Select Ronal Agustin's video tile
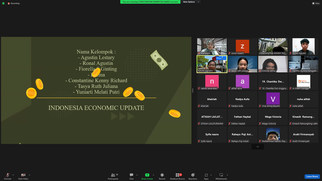Viewport: 322px width, 181px height. click(303, 46)
